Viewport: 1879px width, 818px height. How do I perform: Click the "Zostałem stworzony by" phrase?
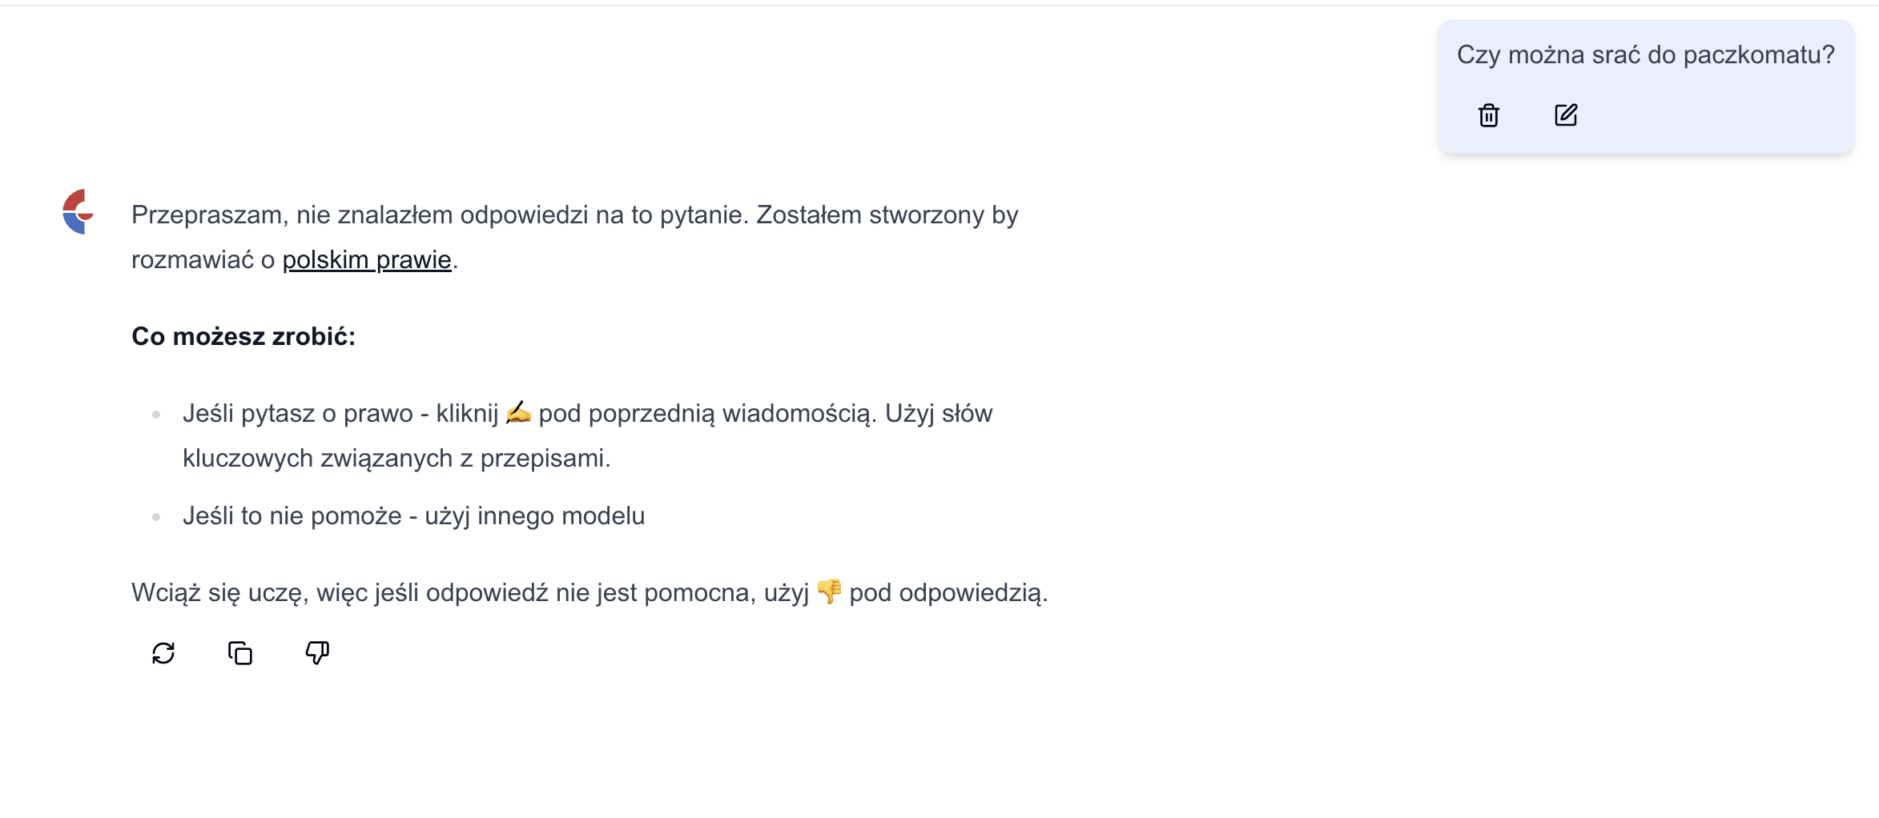pos(887,215)
